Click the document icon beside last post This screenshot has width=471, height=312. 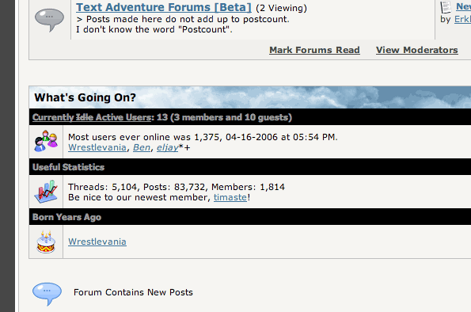pyautogui.click(x=446, y=7)
